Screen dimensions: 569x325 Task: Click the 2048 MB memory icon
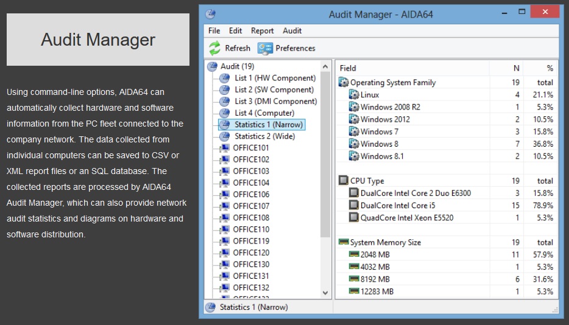pyautogui.click(x=354, y=254)
